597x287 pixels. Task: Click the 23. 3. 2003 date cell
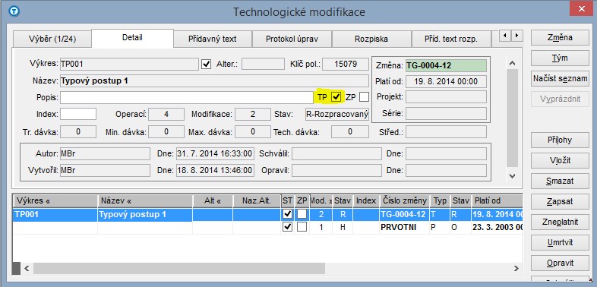[x=497, y=227]
